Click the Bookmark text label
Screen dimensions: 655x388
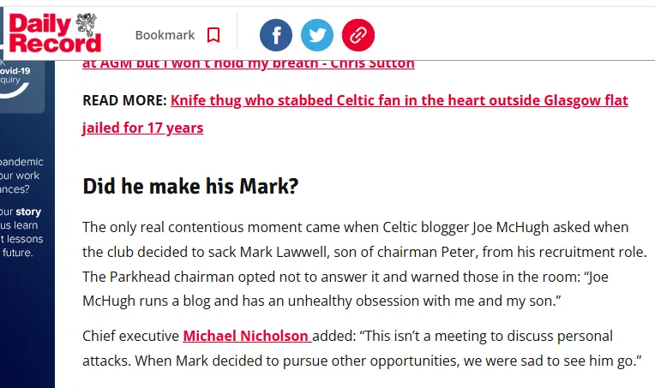165,35
